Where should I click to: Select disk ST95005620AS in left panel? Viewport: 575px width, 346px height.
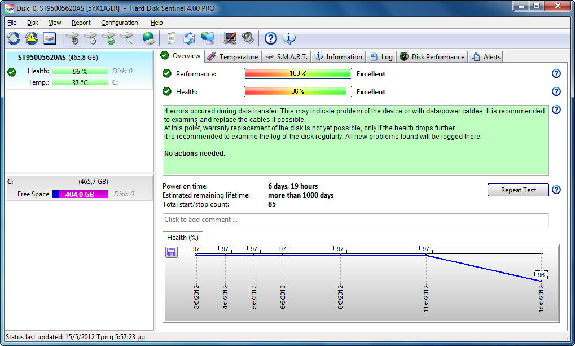point(79,70)
